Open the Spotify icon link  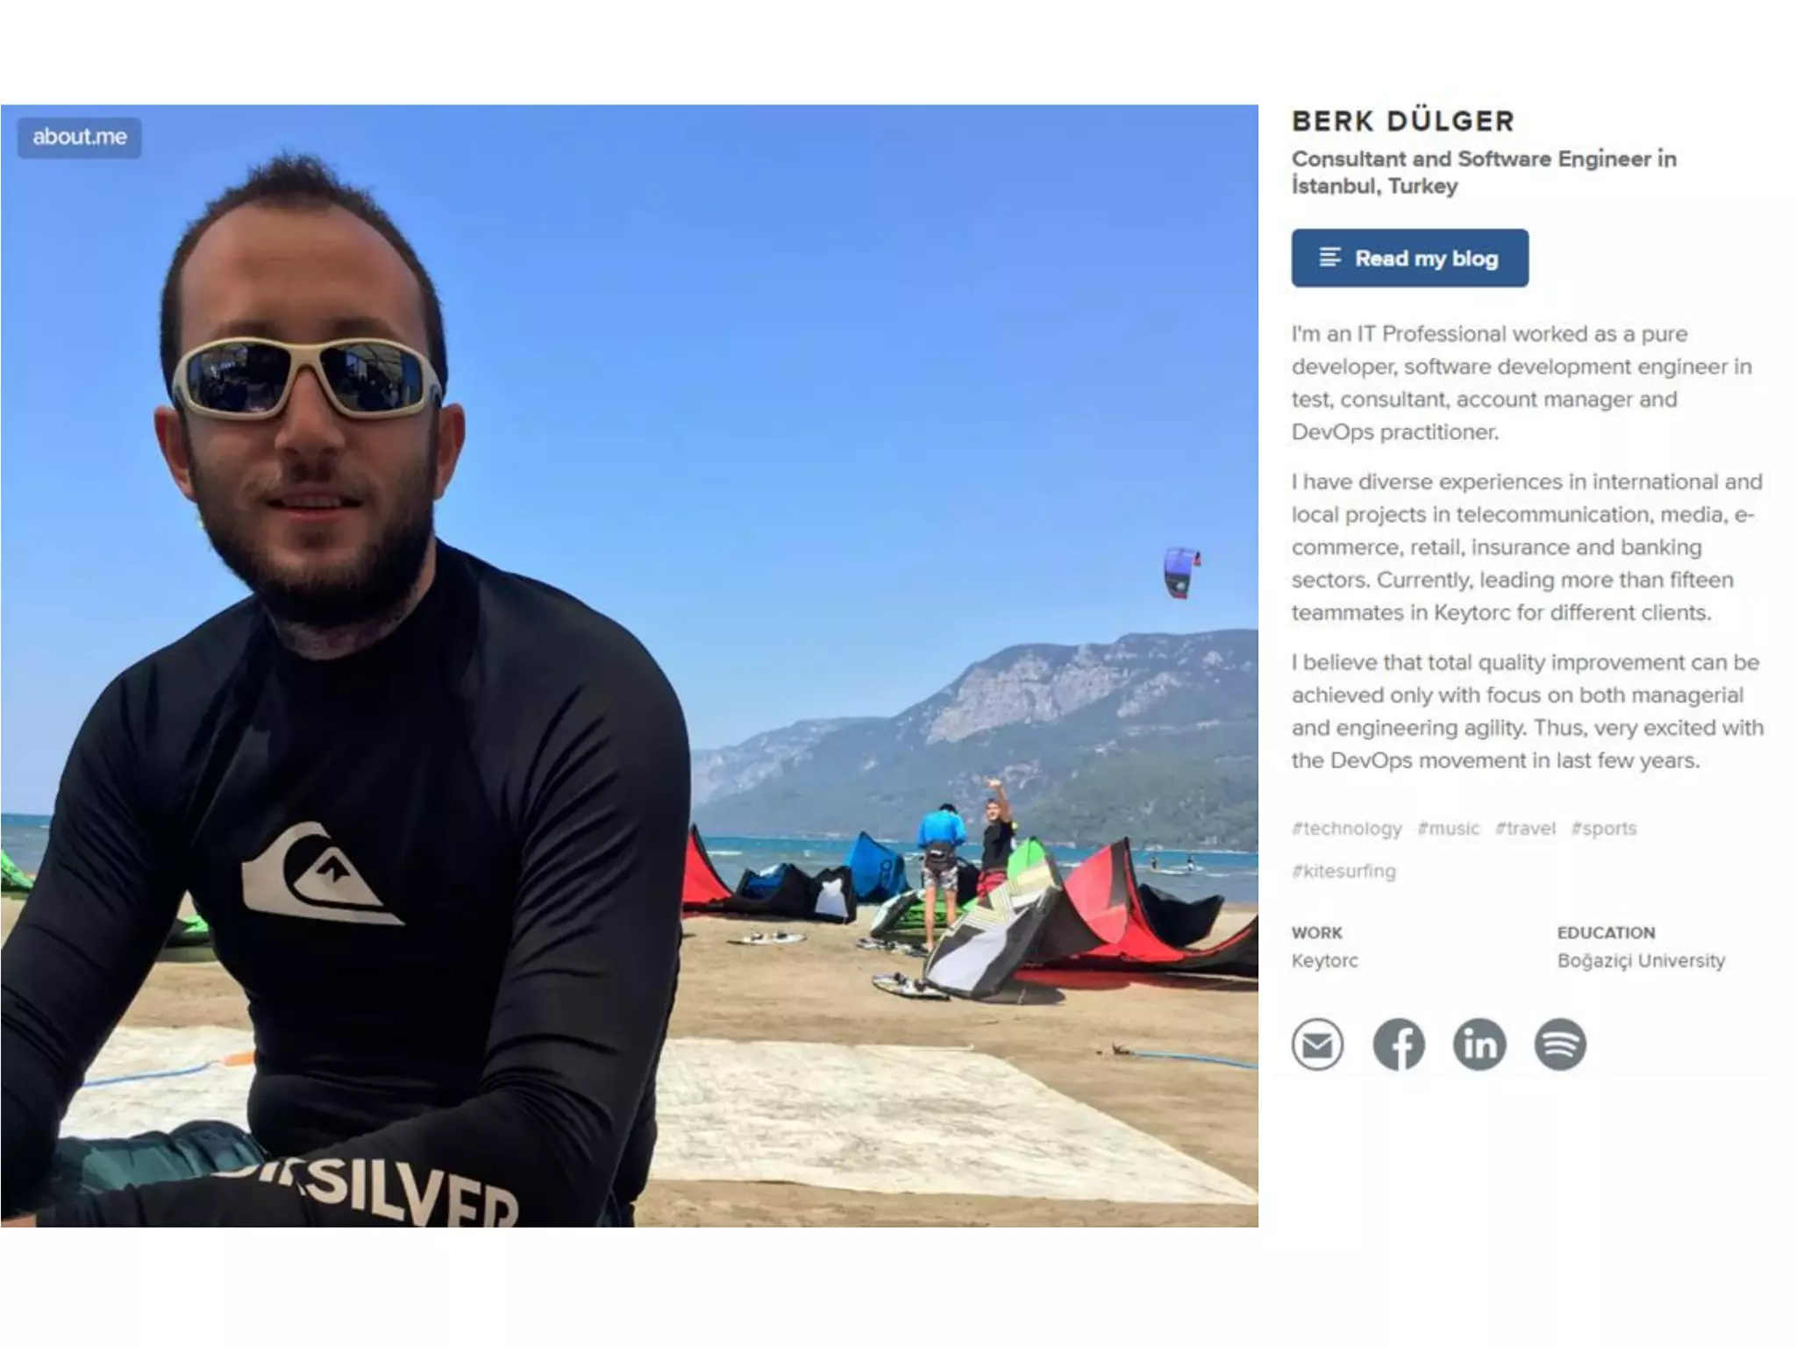point(1560,1044)
